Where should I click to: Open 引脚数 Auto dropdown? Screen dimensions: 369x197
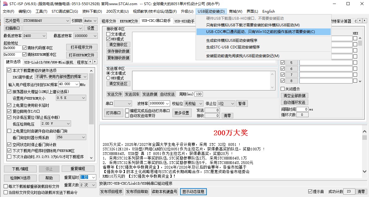[90, 21]
